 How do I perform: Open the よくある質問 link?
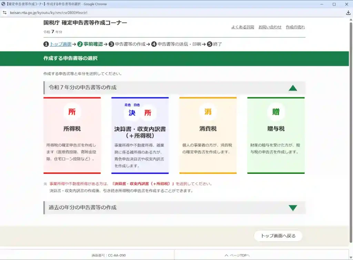(242, 27)
